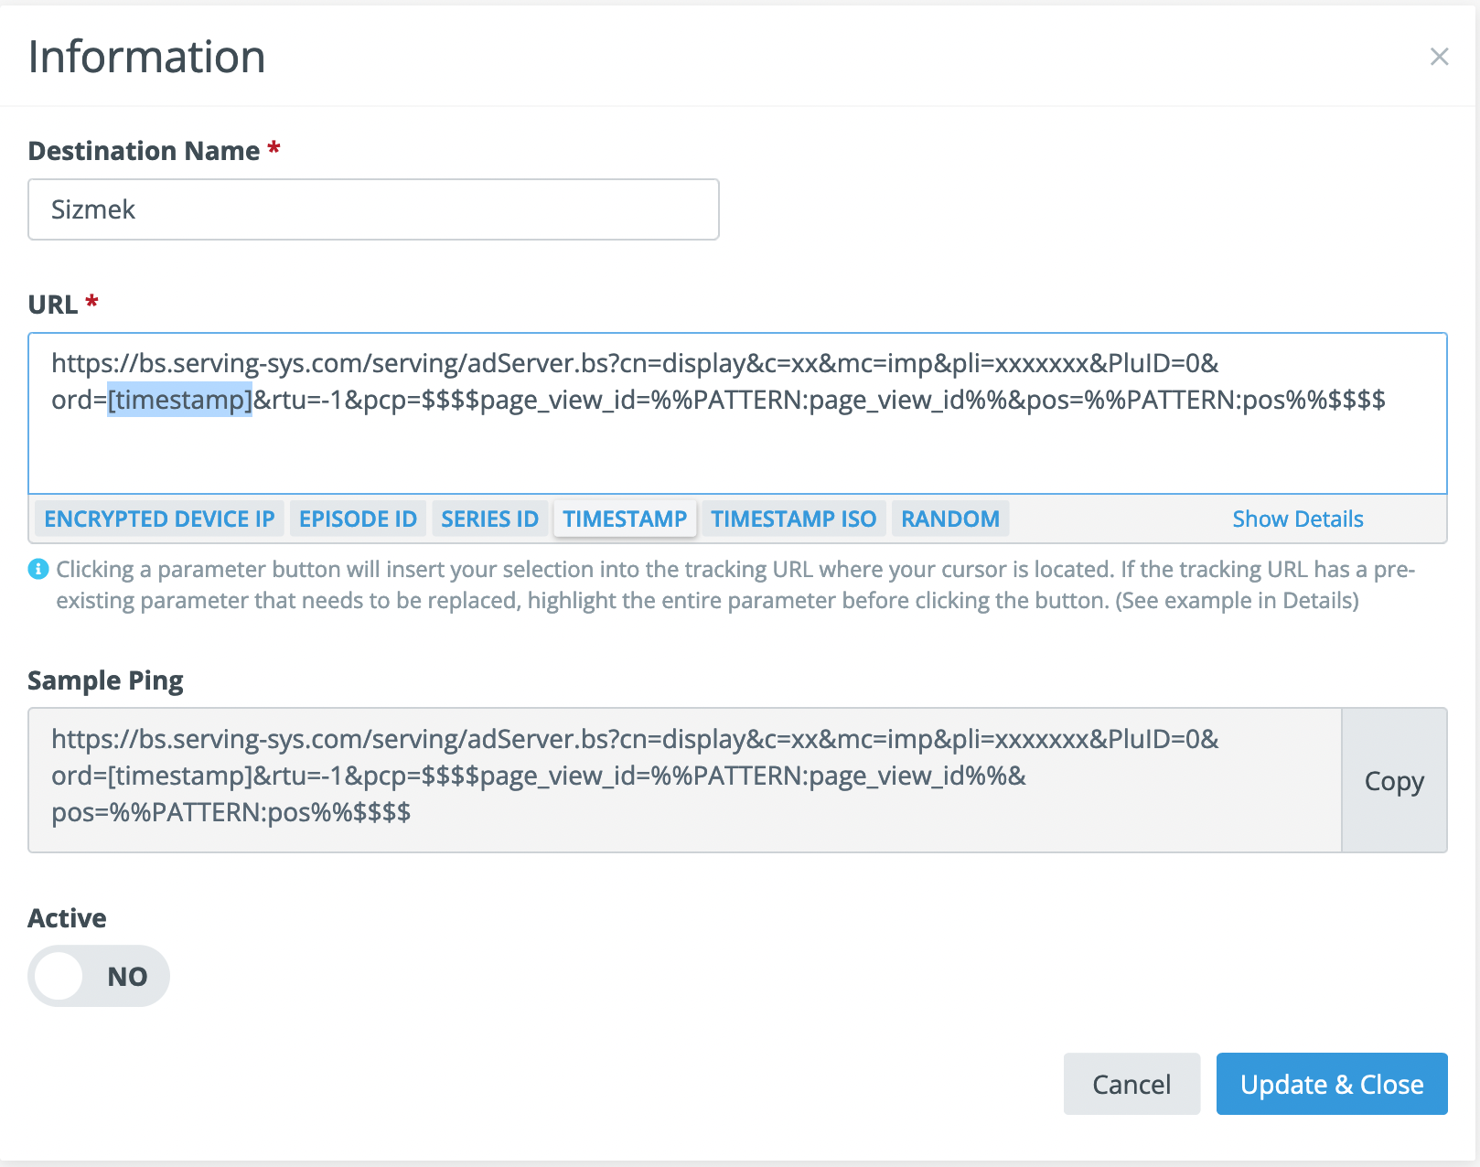Copy the Sample Ping URL
1480x1167 pixels.
point(1393,781)
